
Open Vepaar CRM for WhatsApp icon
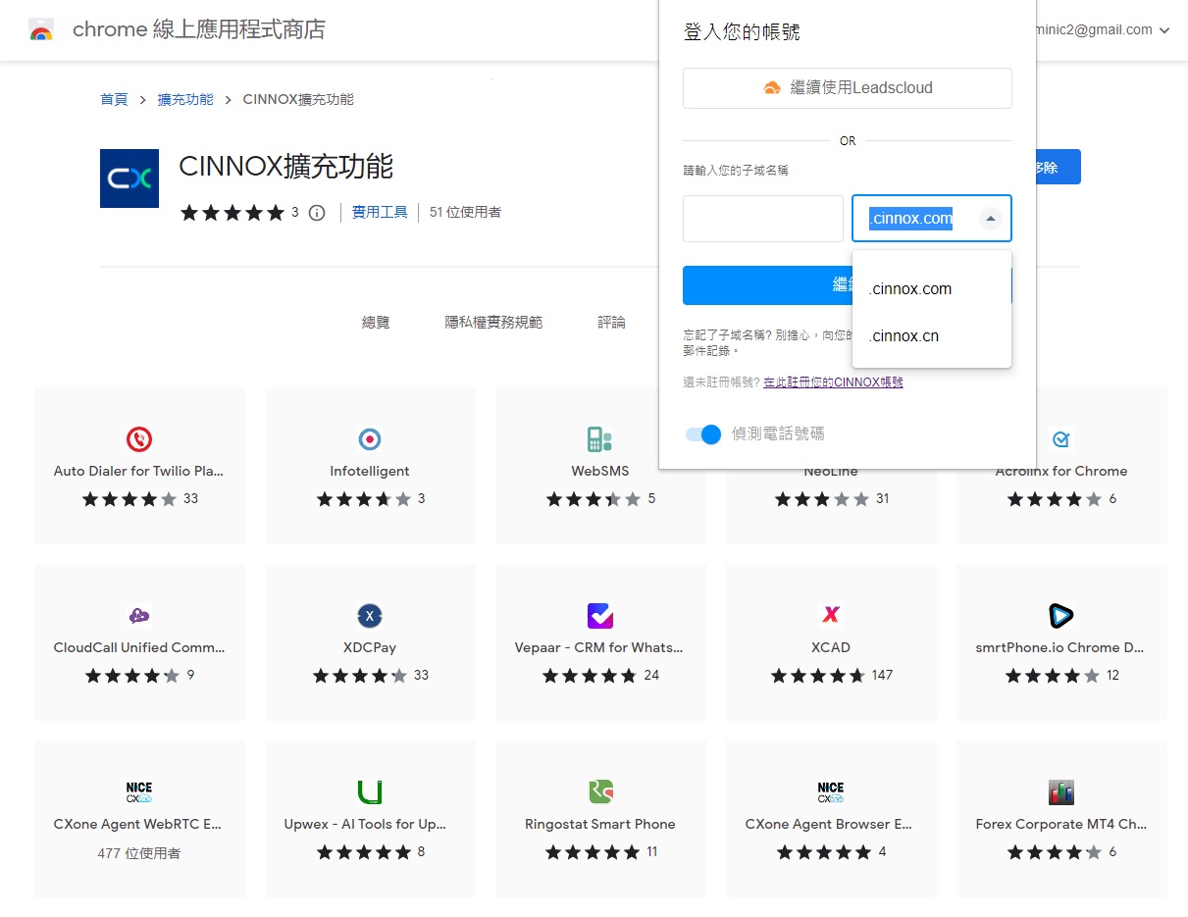click(599, 616)
